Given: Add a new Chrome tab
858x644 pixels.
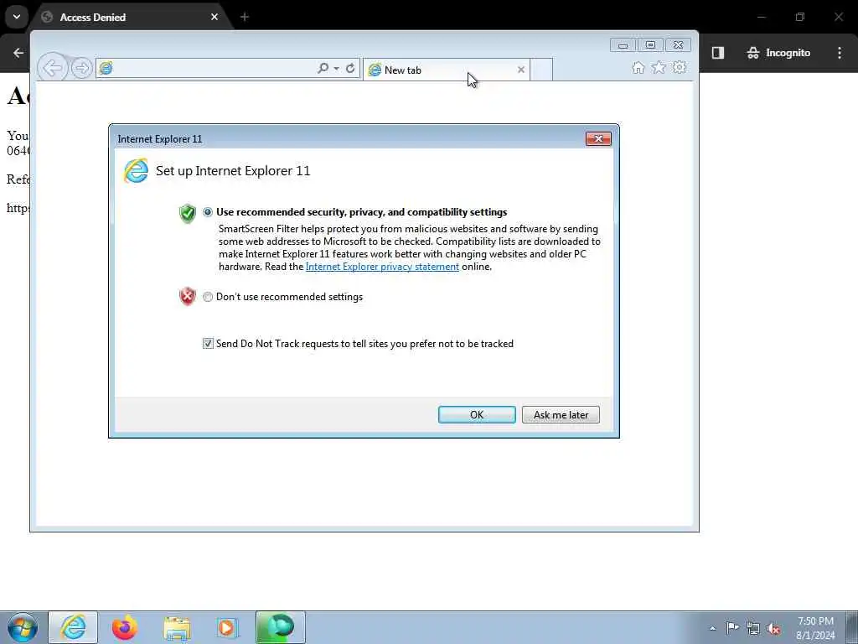Looking at the screenshot, I should (x=245, y=17).
